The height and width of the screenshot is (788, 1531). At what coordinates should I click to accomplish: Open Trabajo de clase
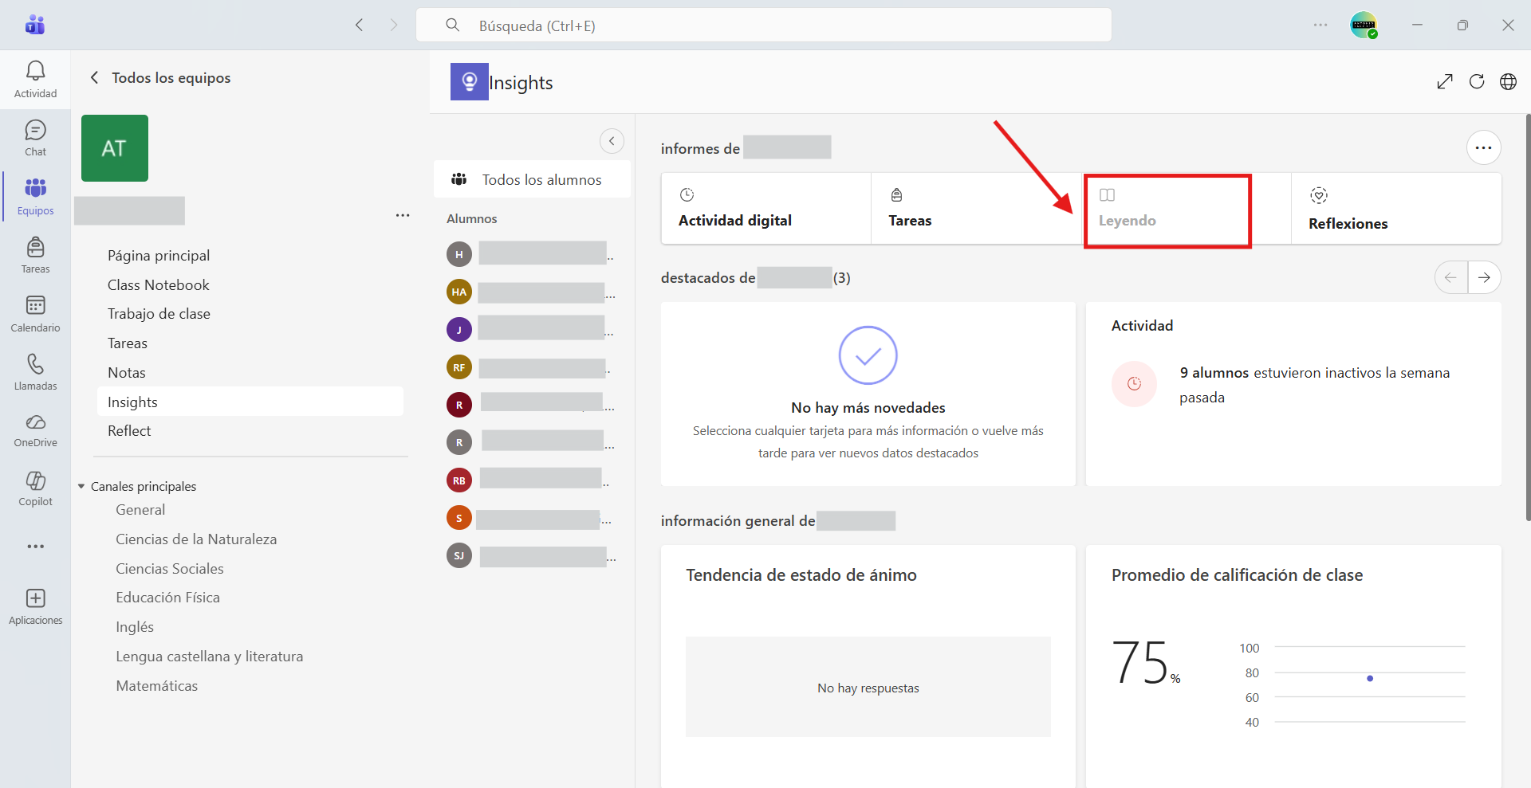[159, 314]
